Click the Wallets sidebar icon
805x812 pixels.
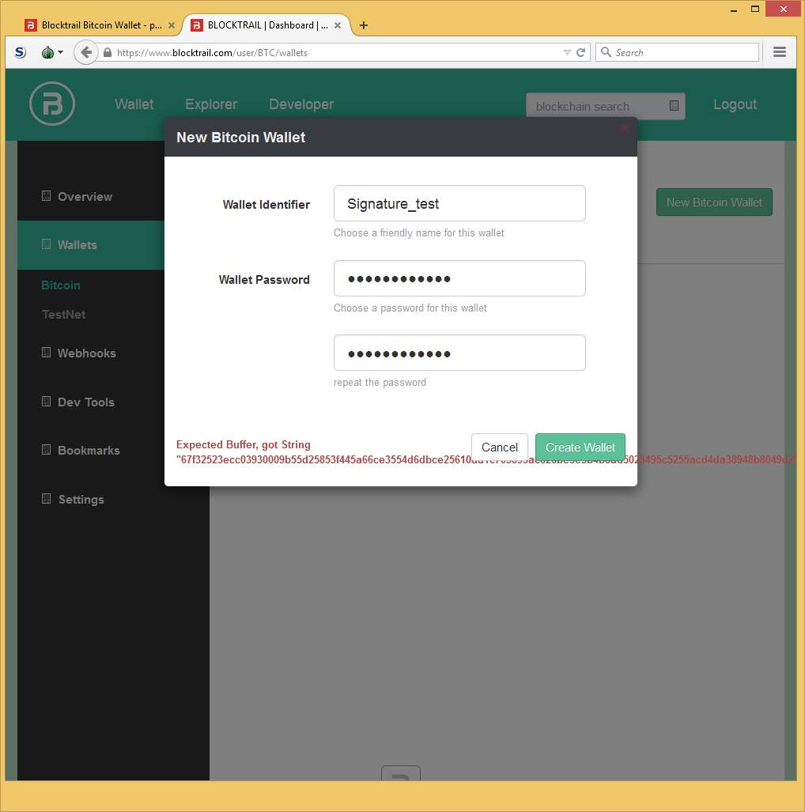click(46, 244)
